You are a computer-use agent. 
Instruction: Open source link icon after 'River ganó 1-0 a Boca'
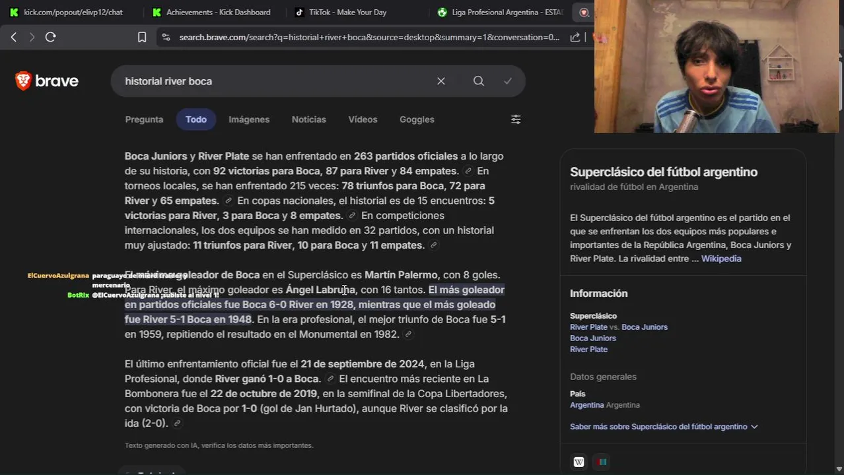[x=330, y=379]
